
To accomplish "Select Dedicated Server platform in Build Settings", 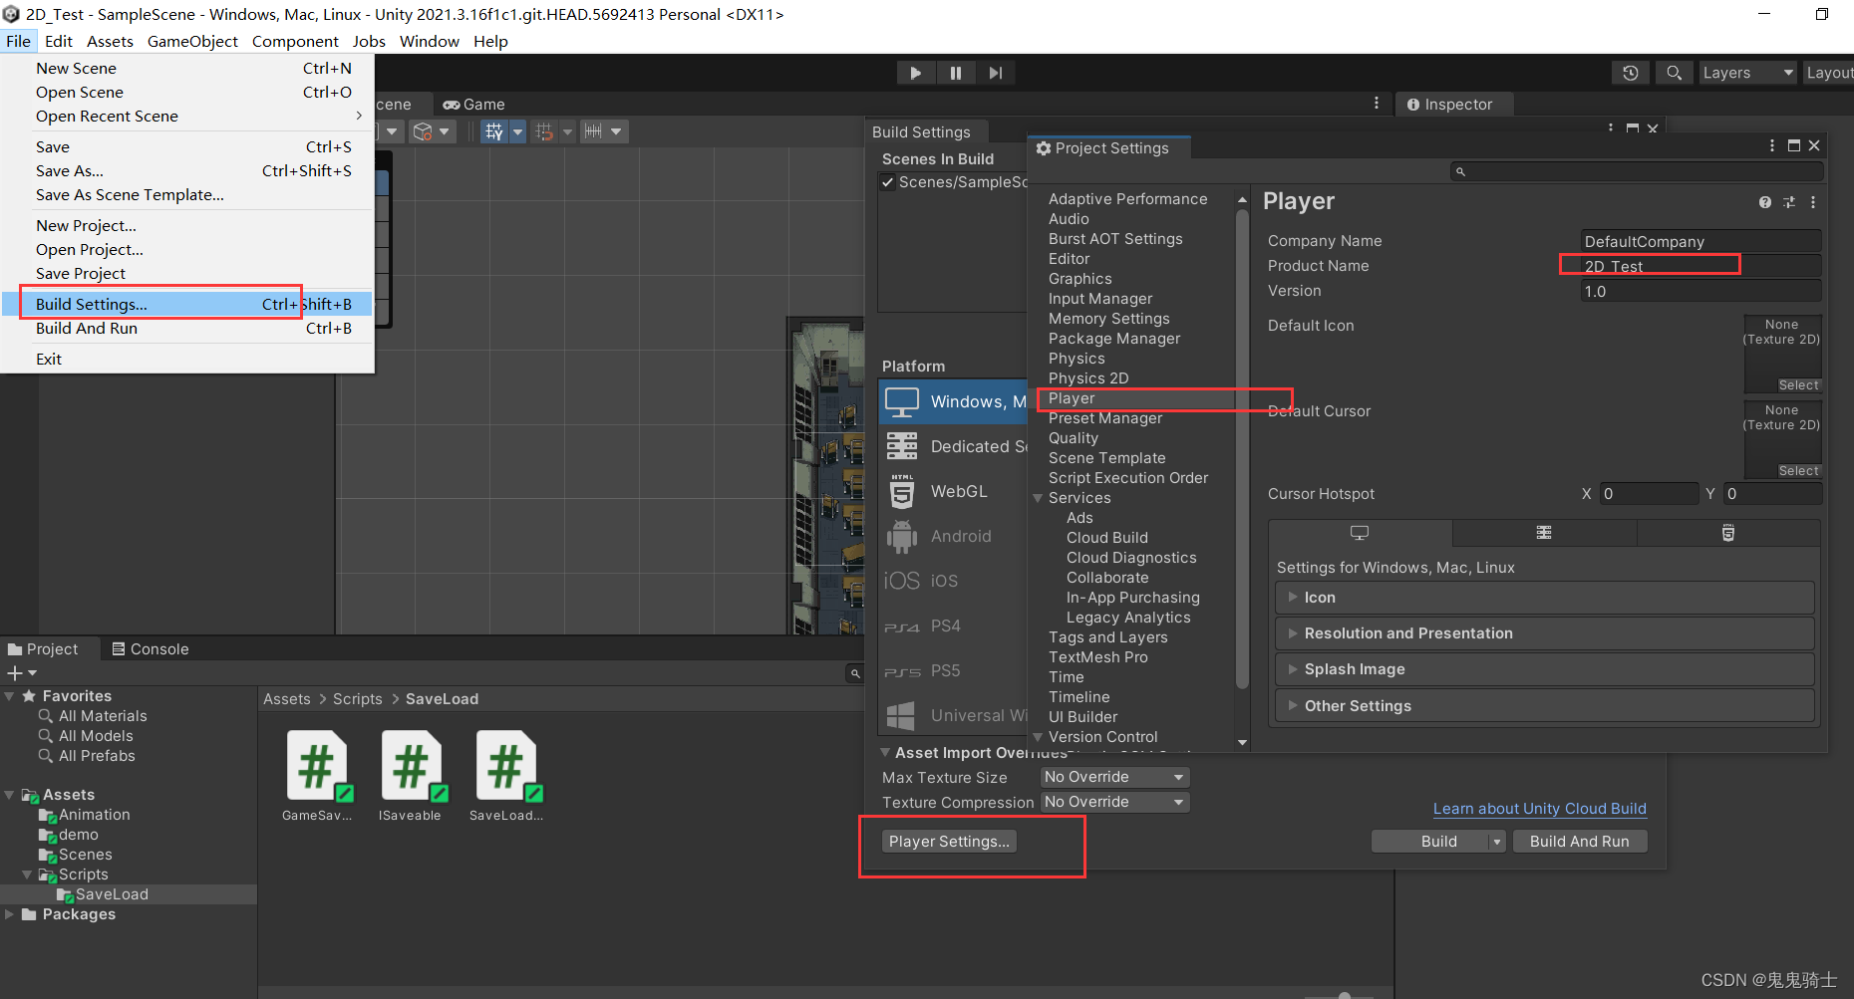I will [x=953, y=446].
